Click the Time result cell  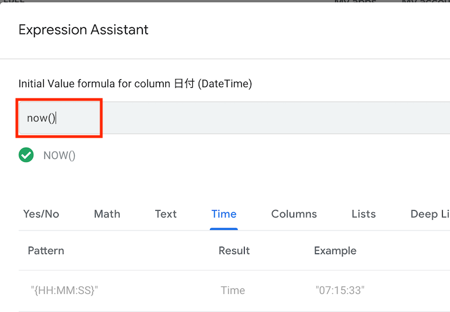pos(233,291)
